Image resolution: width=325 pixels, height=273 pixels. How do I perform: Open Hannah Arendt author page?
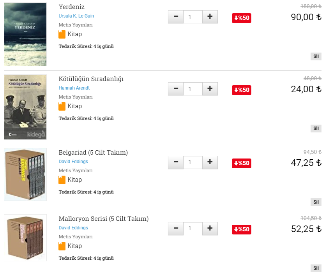tap(74, 88)
